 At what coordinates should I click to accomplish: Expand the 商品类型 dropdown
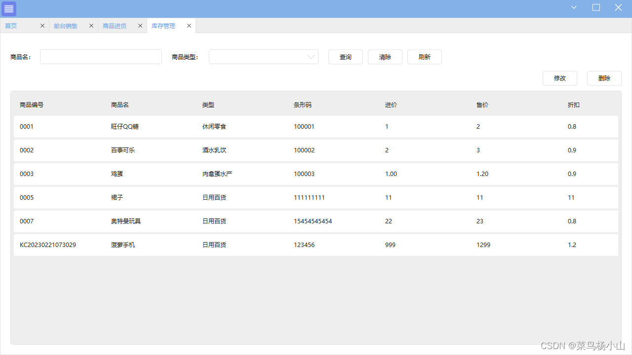coord(264,57)
